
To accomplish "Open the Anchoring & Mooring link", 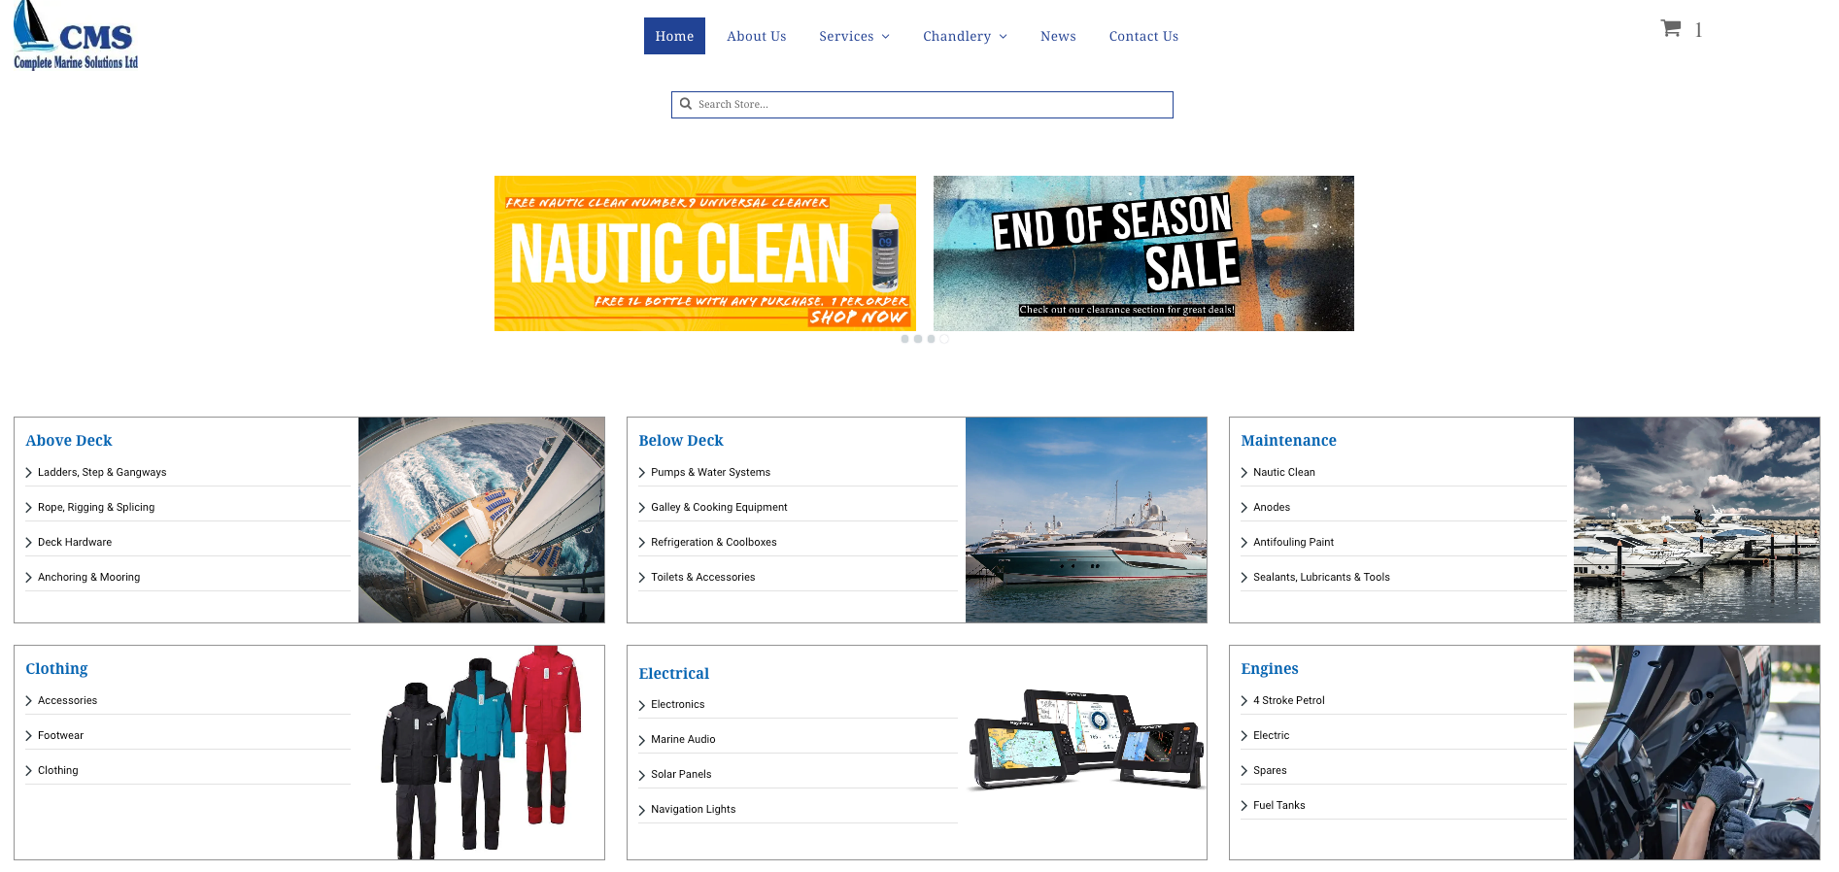I will (x=88, y=577).
